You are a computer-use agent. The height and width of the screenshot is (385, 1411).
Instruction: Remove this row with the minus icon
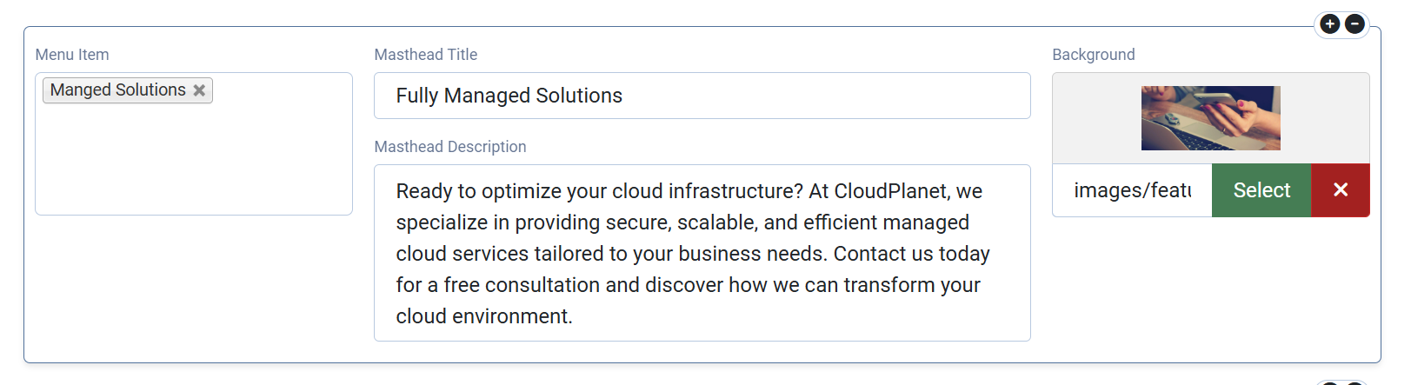(x=1354, y=24)
